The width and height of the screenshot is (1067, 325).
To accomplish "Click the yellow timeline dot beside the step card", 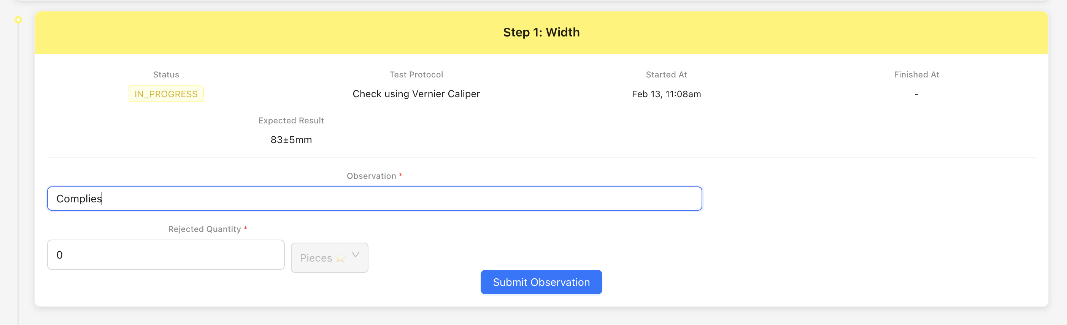I will [x=18, y=19].
